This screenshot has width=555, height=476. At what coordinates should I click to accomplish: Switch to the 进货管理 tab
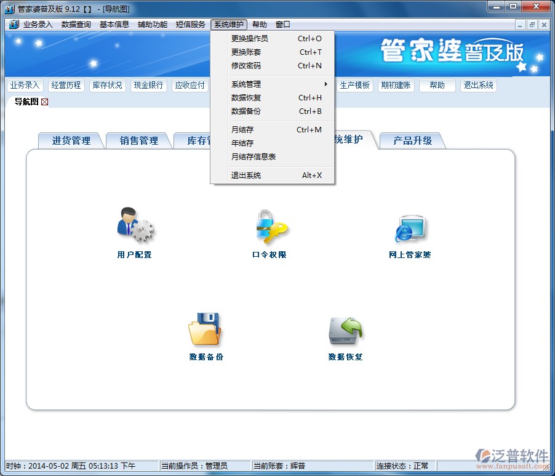[x=71, y=140]
